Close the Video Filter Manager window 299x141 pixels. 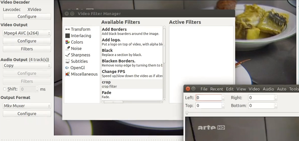pos(67,14)
